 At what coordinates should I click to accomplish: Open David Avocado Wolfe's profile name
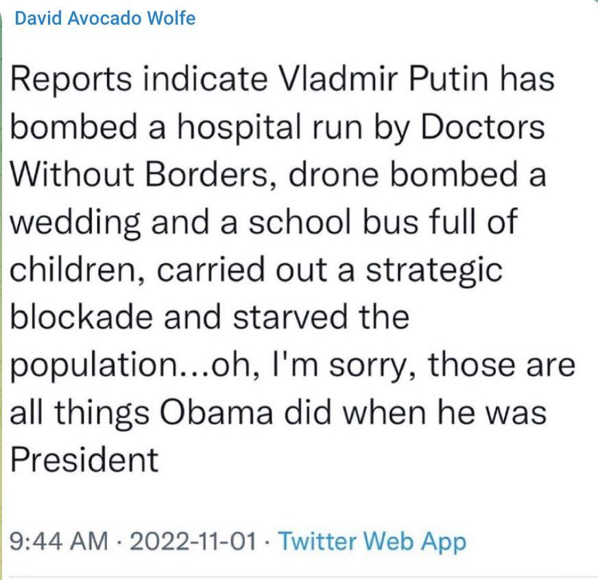[x=104, y=19]
